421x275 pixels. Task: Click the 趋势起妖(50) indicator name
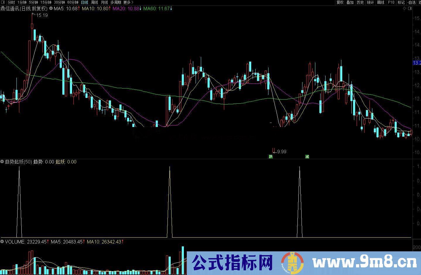[18, 162]
